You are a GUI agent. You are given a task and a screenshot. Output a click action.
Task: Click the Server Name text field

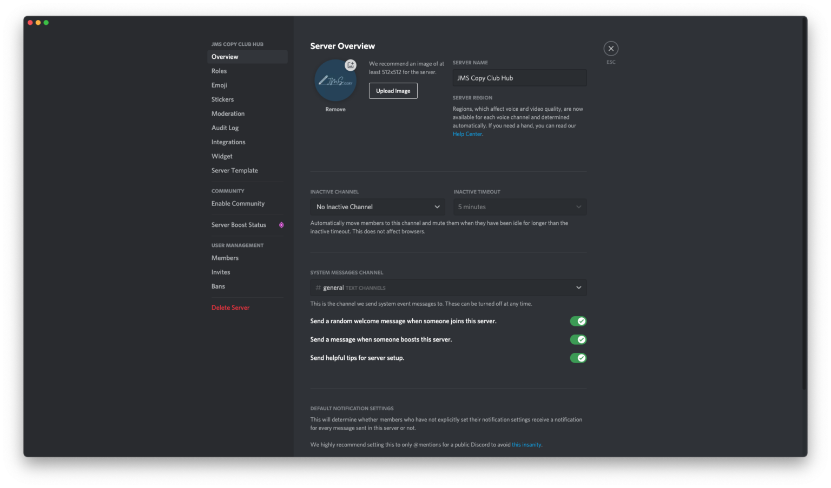coord(519,77)
